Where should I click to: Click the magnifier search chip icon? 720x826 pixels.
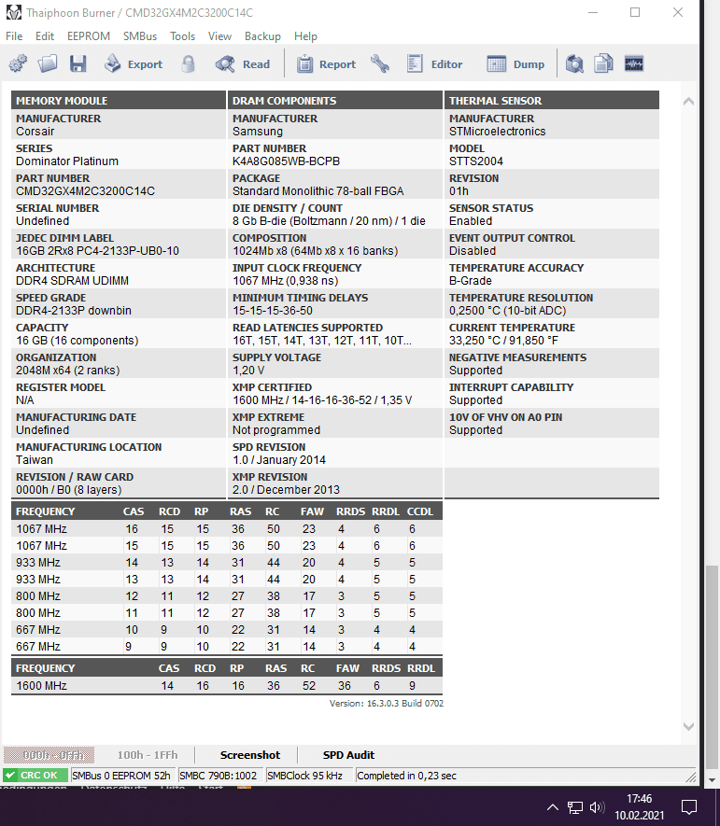pos(574,64)
